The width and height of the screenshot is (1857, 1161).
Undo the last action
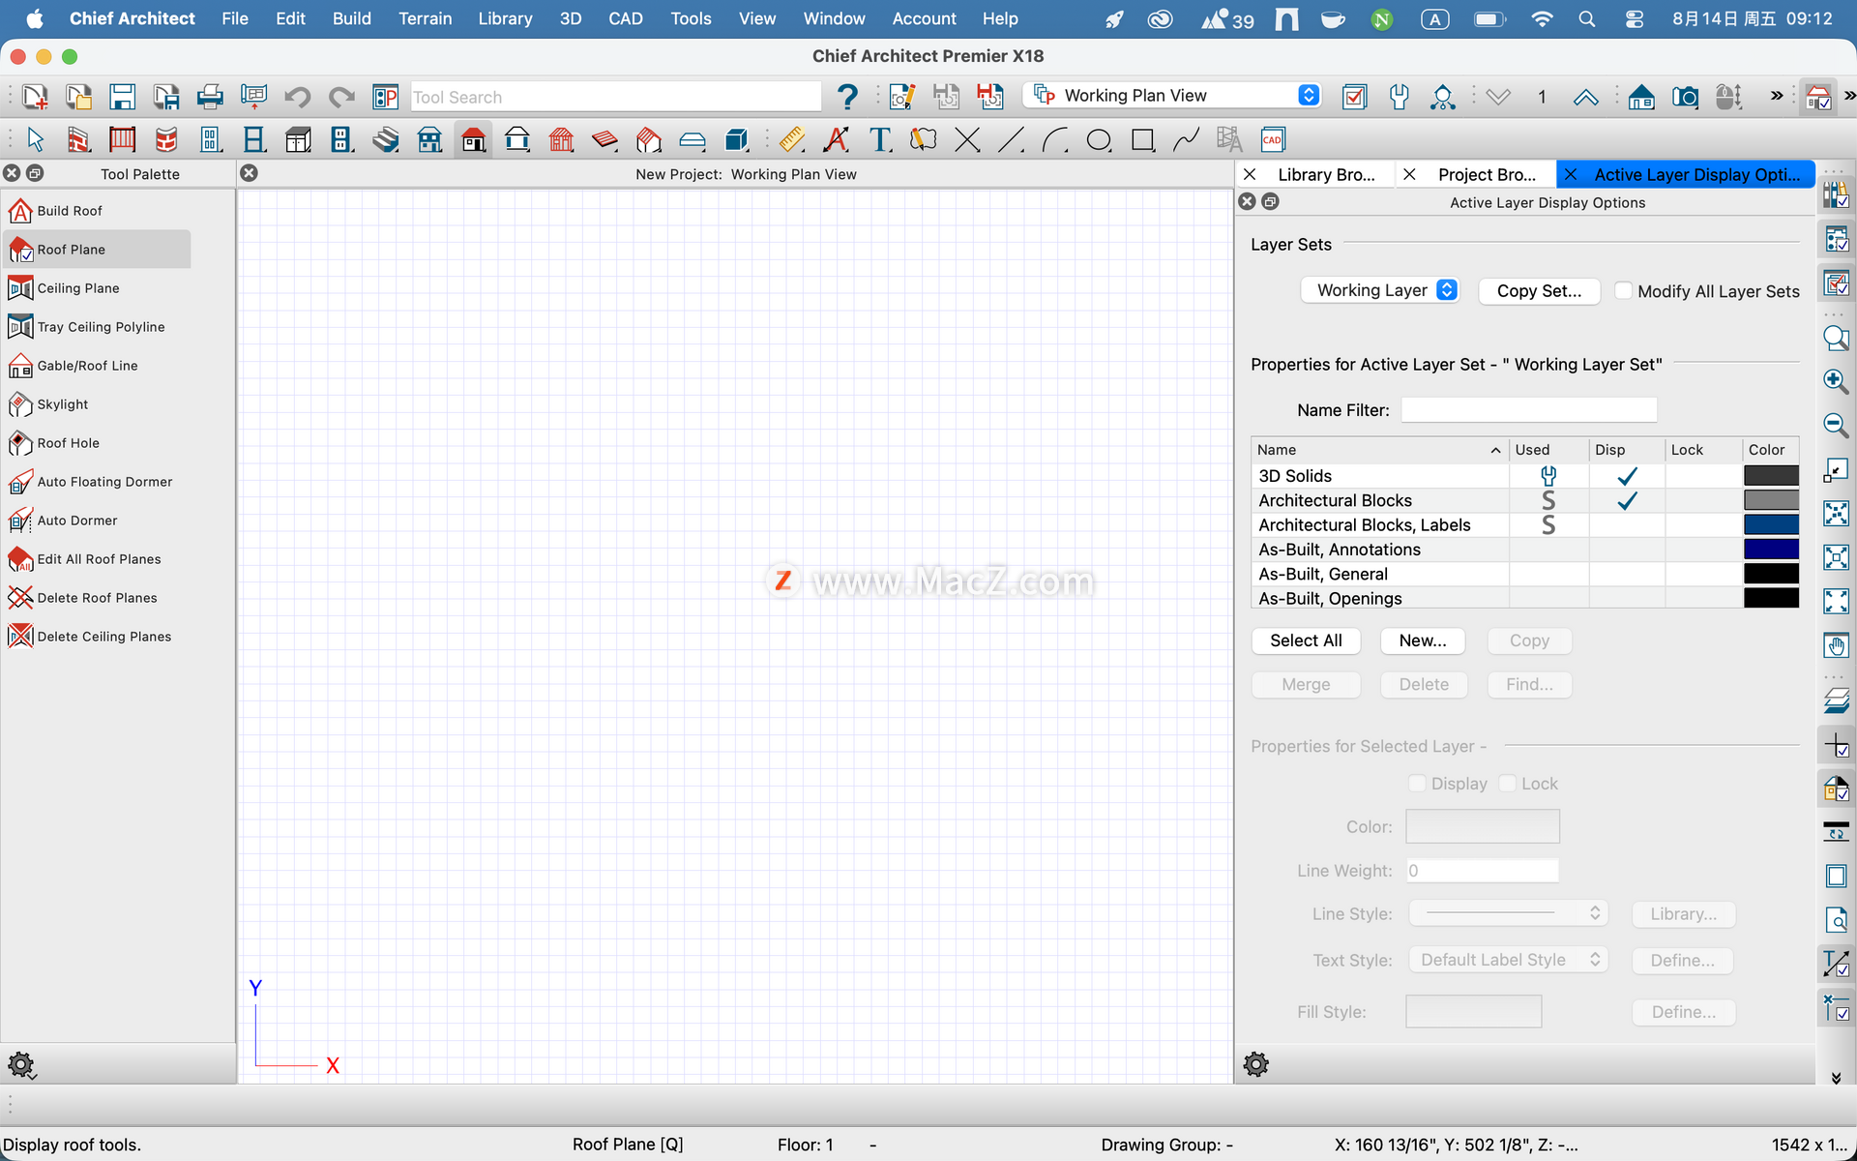297,97
